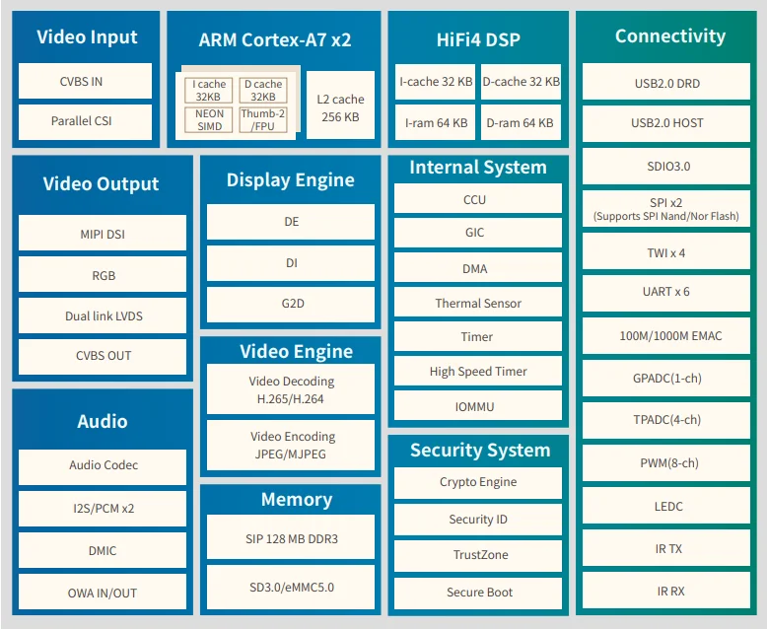
Task: Click the I-ram 64 KB block
Action: click(x=435, y=123)
